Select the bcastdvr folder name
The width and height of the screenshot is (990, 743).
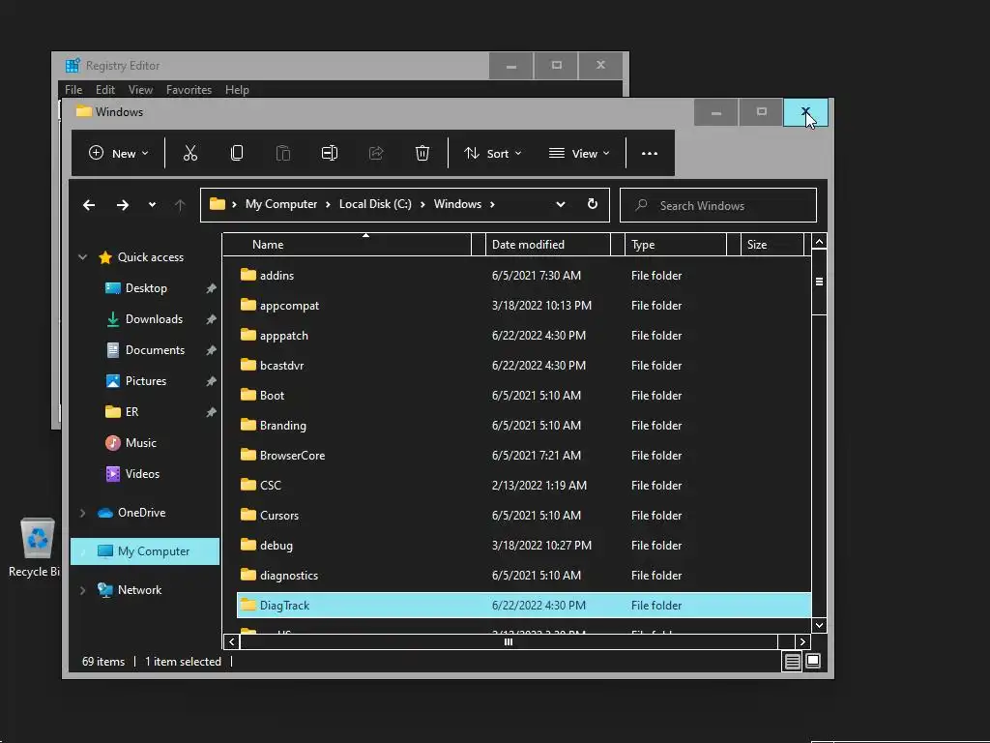click(281, 365)
